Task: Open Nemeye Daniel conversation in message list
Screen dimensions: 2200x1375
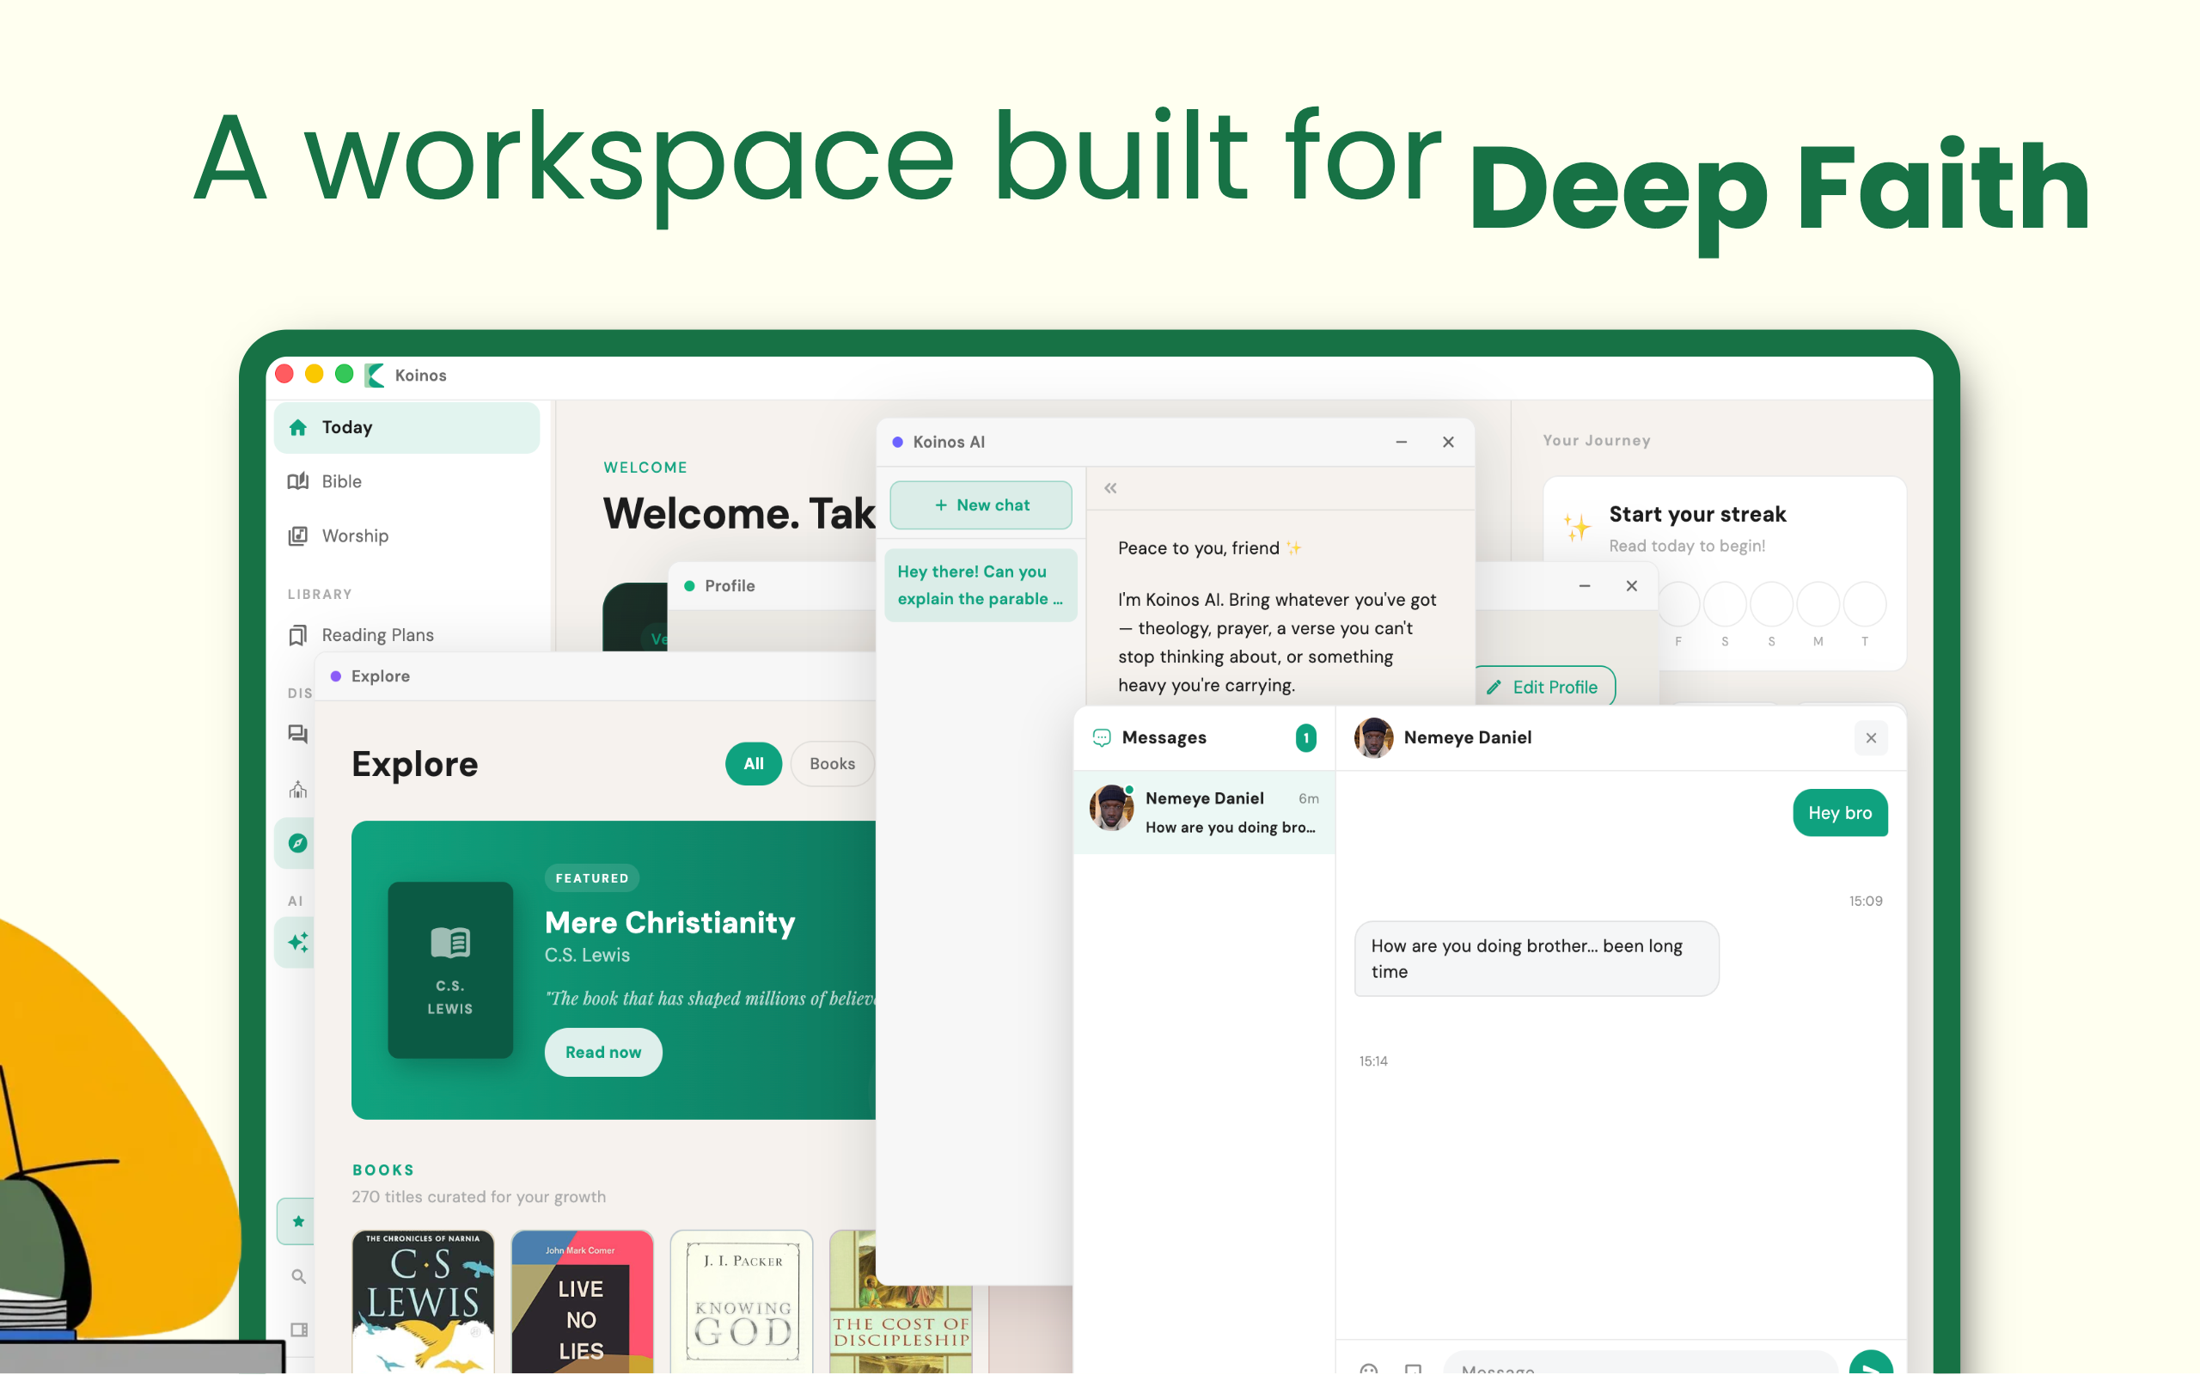Action: (x=1204, y=812)
